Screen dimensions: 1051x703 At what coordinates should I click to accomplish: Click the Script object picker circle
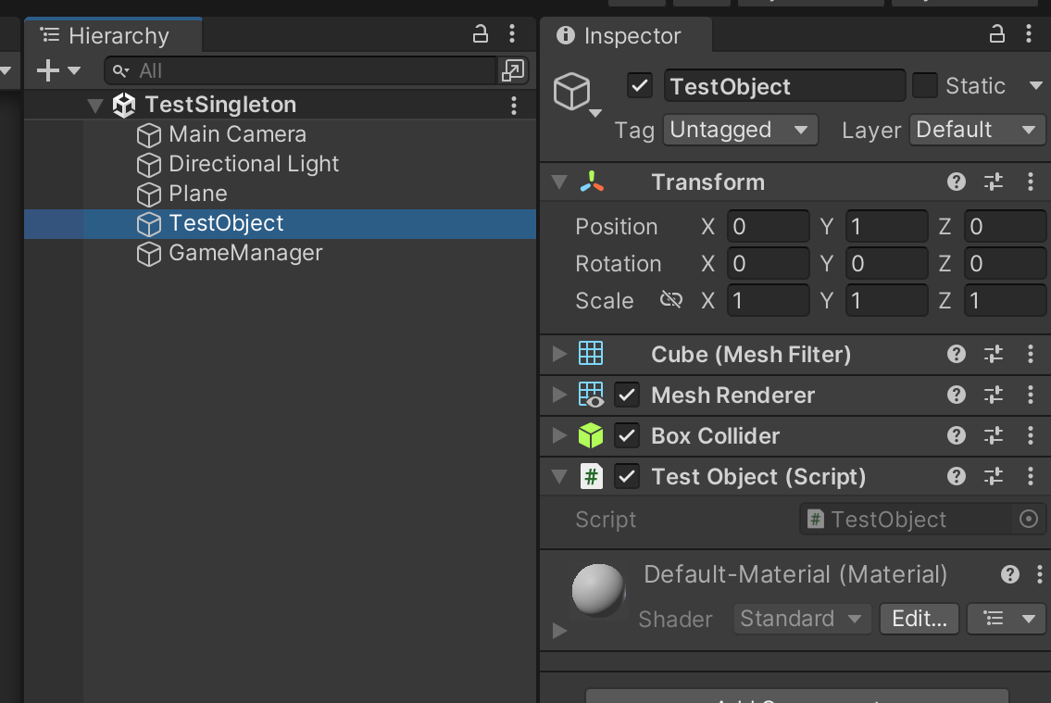point(1028,520)
